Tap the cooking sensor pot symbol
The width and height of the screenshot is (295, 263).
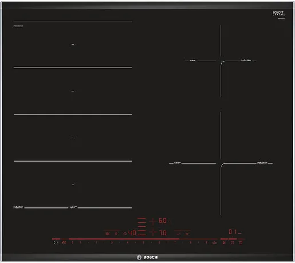[187, 234]
